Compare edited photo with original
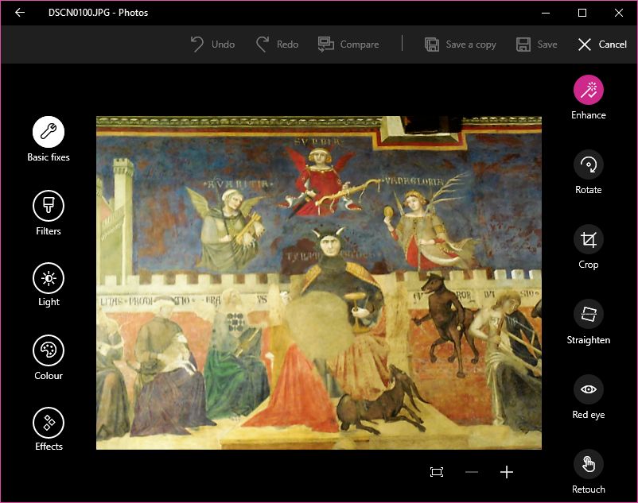This screenshot has height=503, width=638. coord(348,44)
